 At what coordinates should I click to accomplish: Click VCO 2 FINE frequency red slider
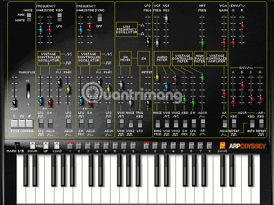click(90, 27)
